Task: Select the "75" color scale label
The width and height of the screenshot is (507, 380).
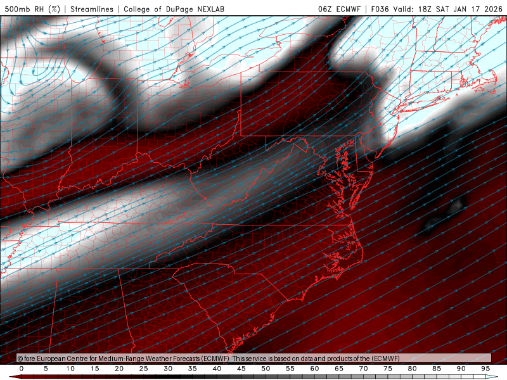Action: tap(388, 369)
